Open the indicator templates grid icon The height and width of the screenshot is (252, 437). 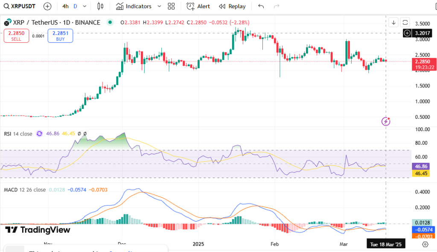(x=171, y=6)
